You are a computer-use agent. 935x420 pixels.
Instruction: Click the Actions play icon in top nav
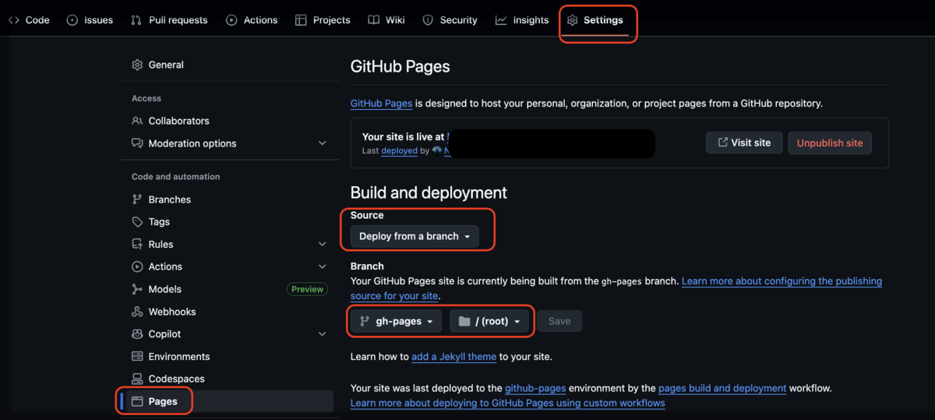(x=231, y=20)
